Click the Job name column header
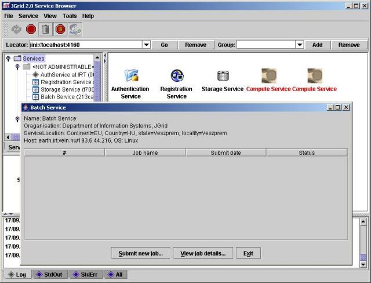Image resolution: width=371 pixels, height=283 pixels. (x=145, y=153)
